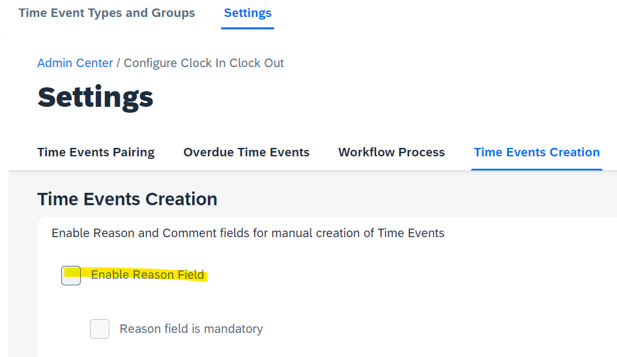617x357 pixels.
Task: Open the Overdue Time Events tab
Action: [246, 152]
